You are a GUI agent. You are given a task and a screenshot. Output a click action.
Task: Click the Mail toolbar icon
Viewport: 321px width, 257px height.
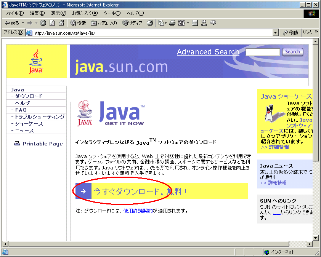coord(161,23)
